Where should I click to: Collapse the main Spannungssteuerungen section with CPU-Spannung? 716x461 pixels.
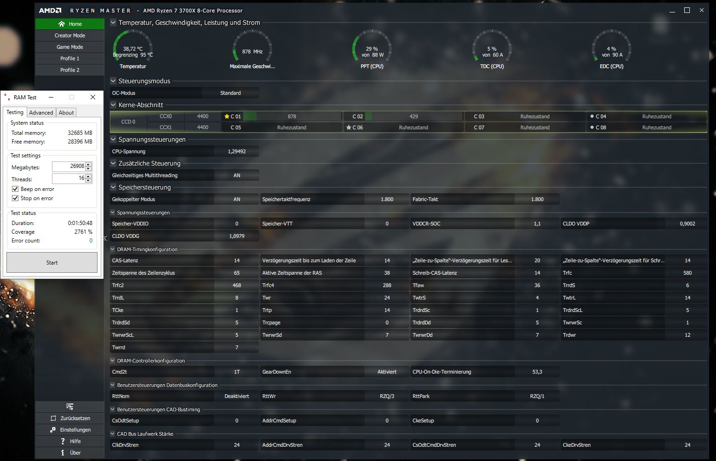click(113, 139)
